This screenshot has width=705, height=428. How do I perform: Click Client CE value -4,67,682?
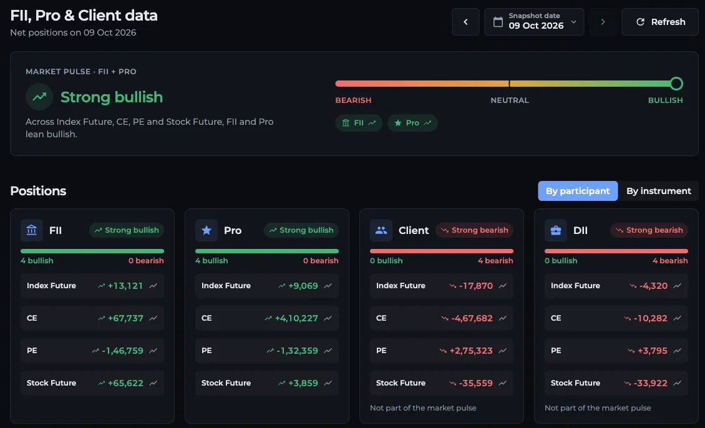(x=472, y=318)
